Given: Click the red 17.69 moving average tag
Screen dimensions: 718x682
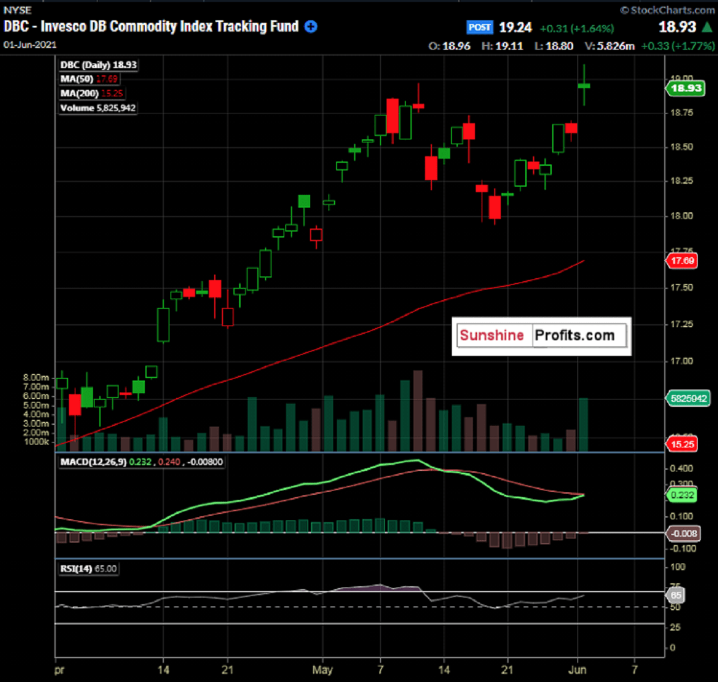Looking at the screenshot, I should (683, 261).
